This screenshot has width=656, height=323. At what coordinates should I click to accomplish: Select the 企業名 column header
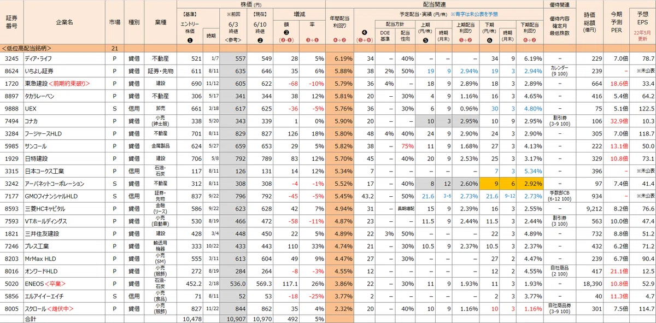pos(64,22)
